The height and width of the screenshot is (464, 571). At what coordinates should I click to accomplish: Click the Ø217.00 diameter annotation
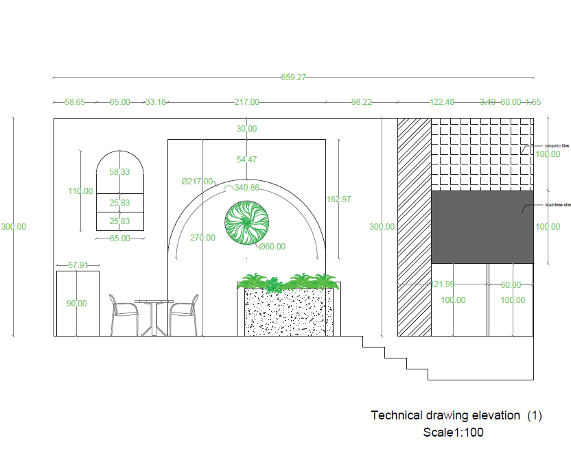tap(197, 182)
